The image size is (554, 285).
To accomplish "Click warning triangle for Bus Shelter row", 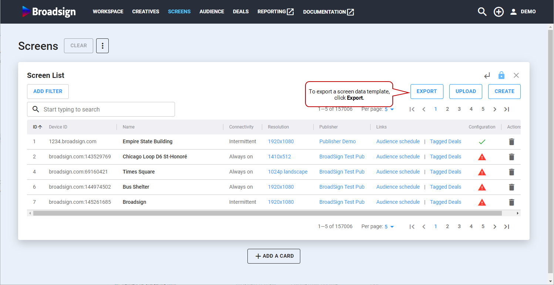I will coord(482,187).
